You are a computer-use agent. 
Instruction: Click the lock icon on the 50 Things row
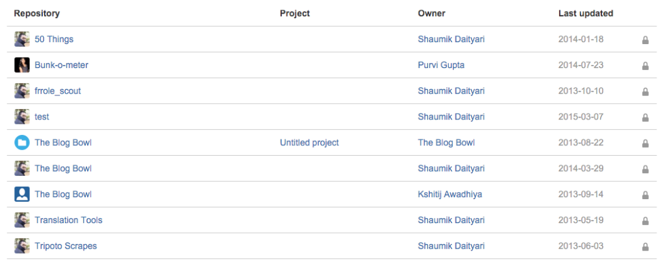(646, 40)
